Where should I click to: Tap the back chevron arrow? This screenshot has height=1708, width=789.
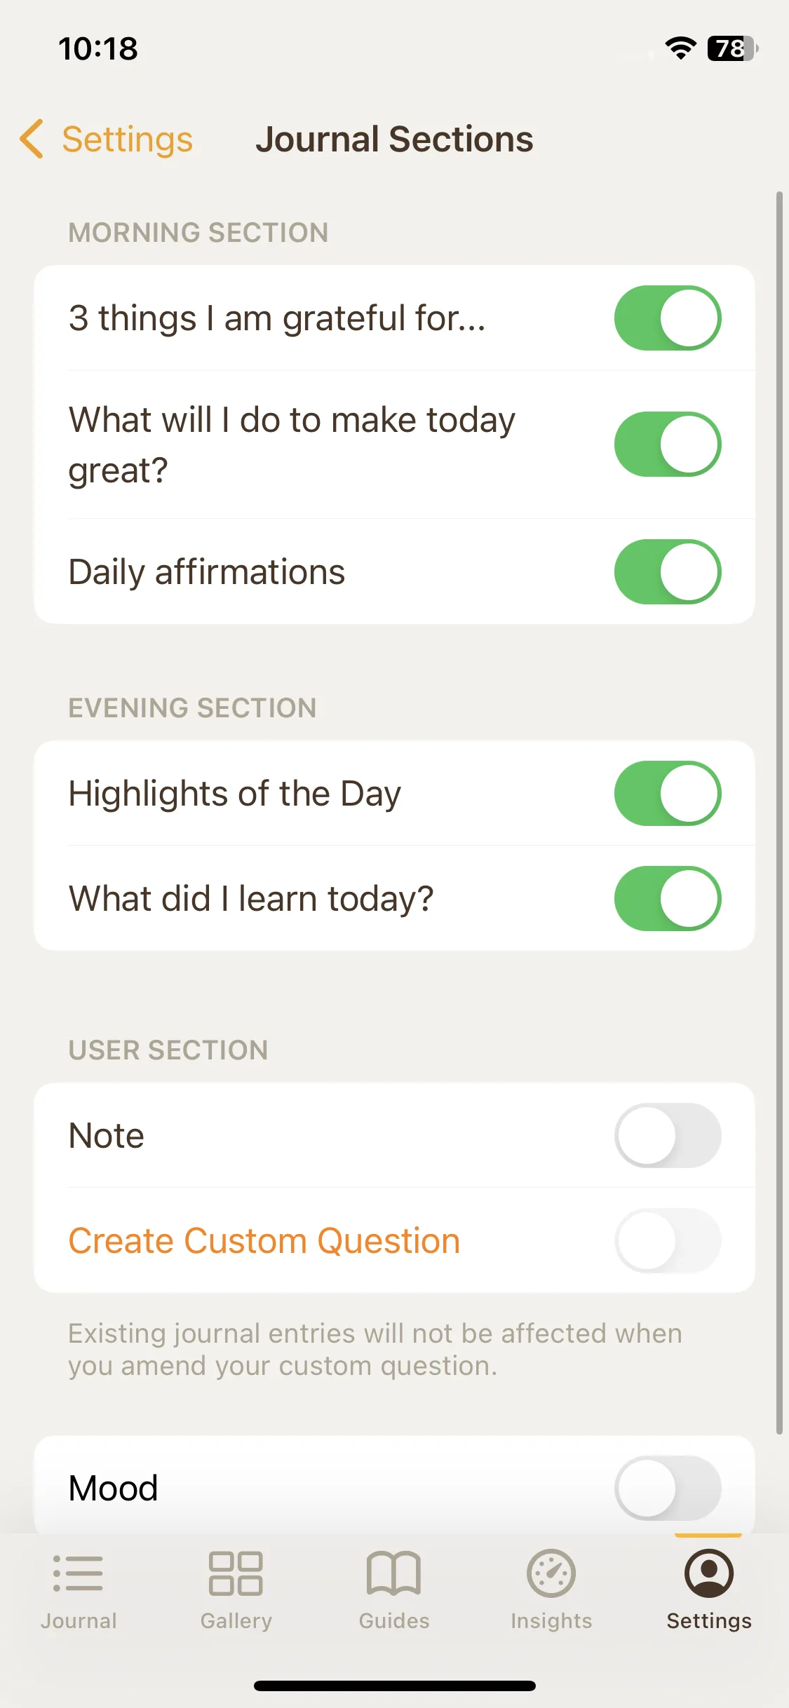[32, 139]
